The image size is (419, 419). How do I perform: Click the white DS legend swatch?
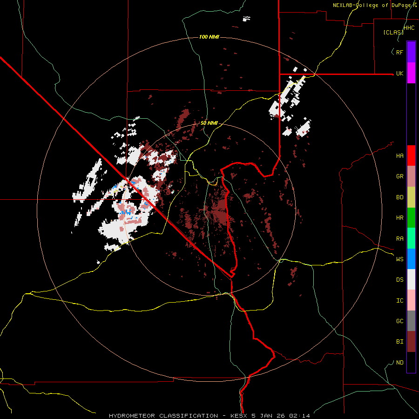411,279
